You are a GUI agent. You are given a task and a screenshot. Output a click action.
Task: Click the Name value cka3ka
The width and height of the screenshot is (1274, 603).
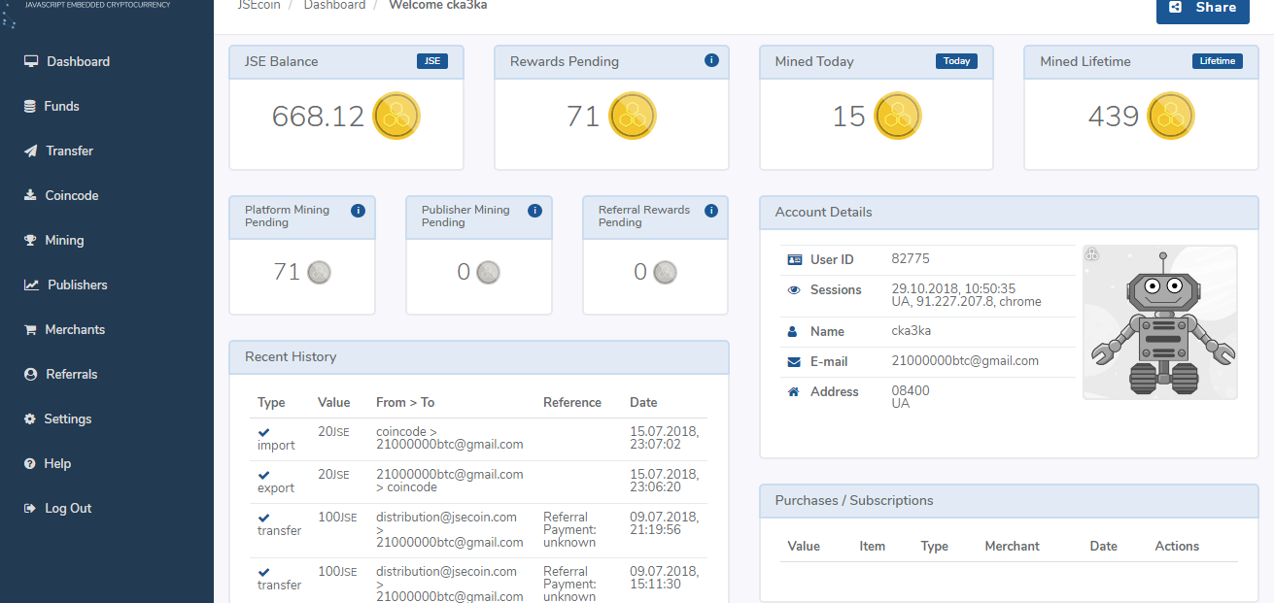point(912,330)
